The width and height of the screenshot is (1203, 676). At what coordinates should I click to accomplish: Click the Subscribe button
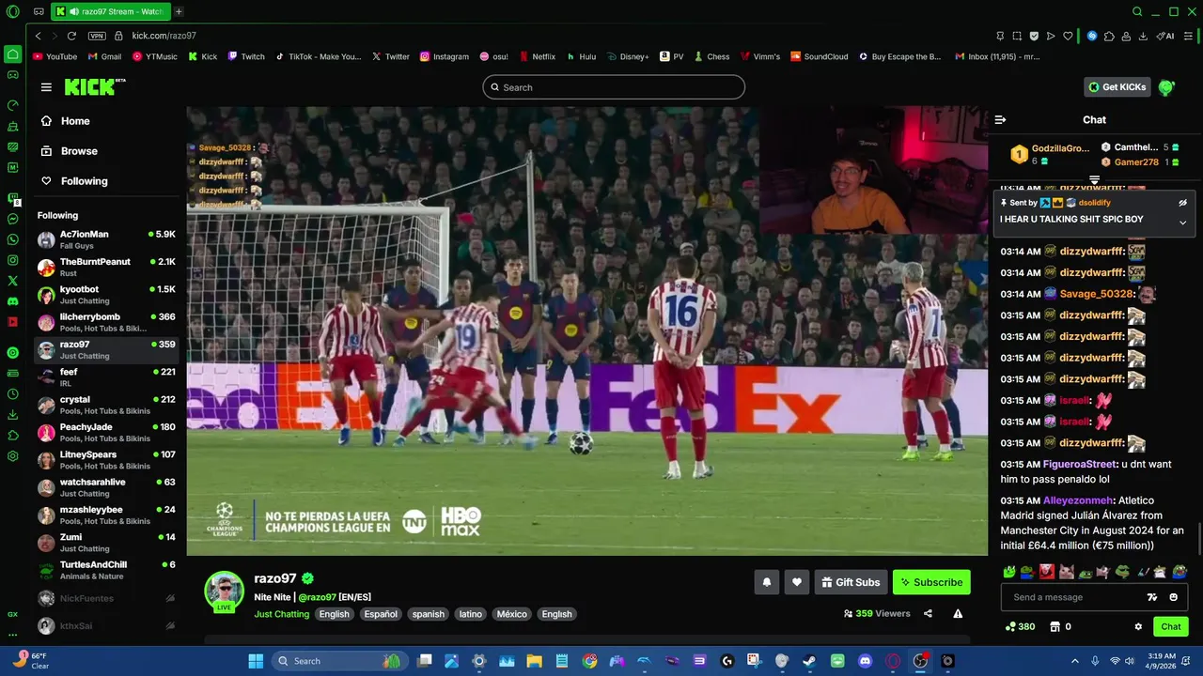(x=931, y=582)
